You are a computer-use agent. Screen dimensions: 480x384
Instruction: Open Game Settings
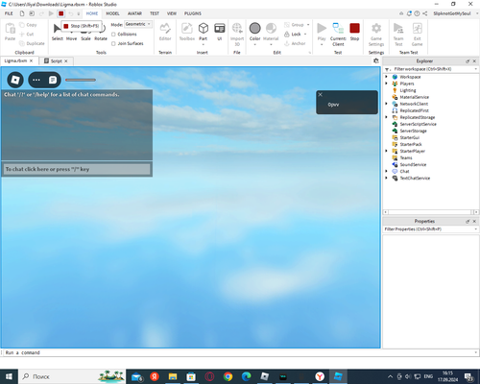tap(376, 34)
